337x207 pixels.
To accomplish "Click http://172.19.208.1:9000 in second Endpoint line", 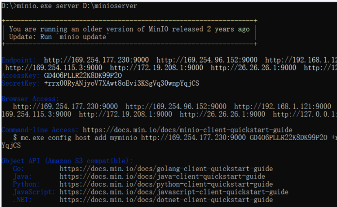I will coord(157,68).
